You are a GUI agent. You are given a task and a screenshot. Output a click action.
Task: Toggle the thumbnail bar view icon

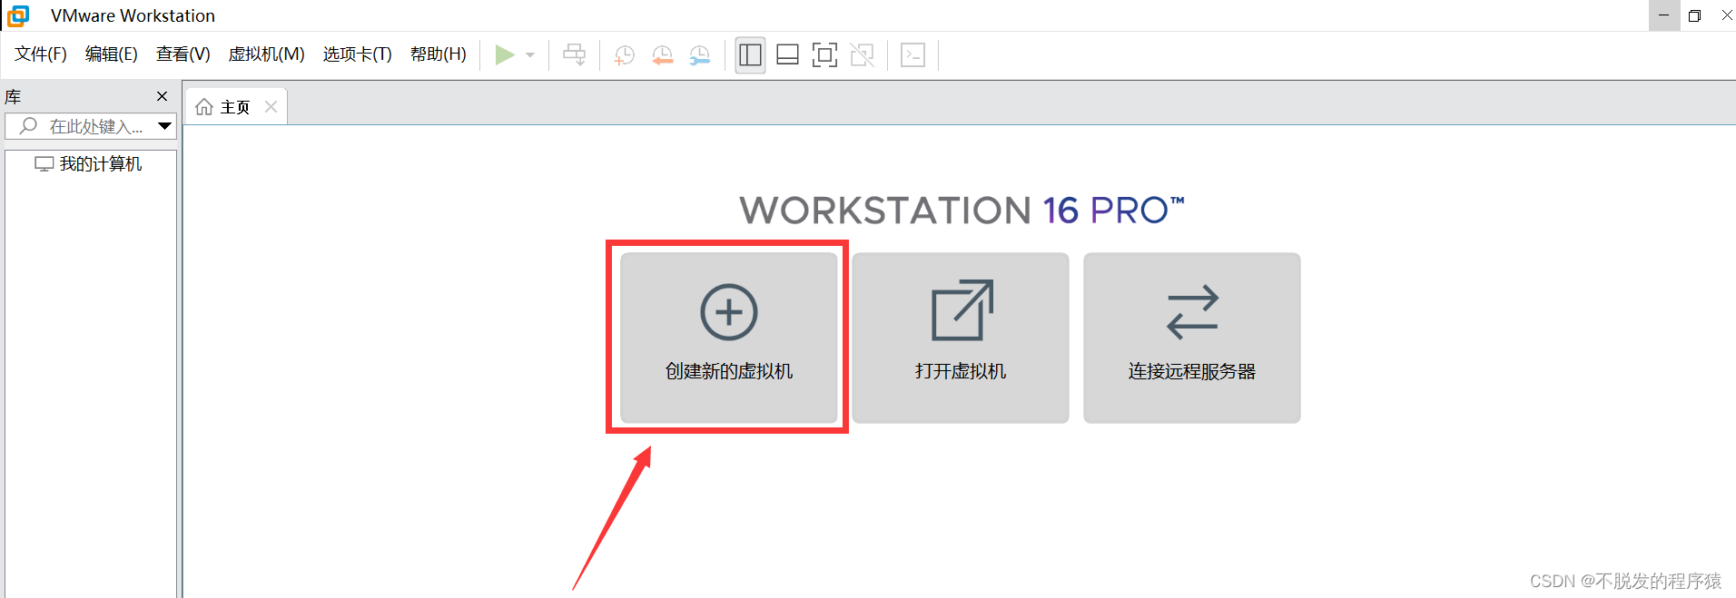[x=787, y=55]
